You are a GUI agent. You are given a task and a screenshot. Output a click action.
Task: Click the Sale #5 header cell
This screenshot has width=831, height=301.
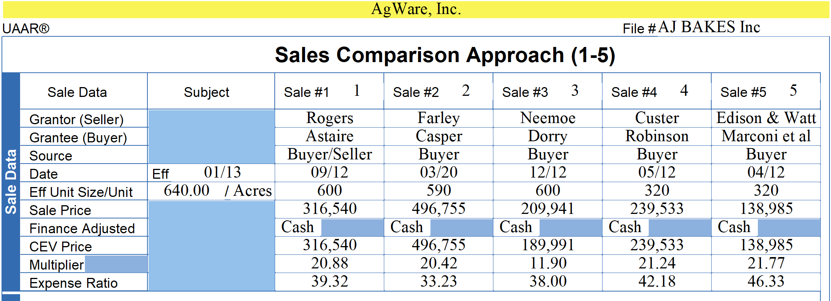[743, 92]
